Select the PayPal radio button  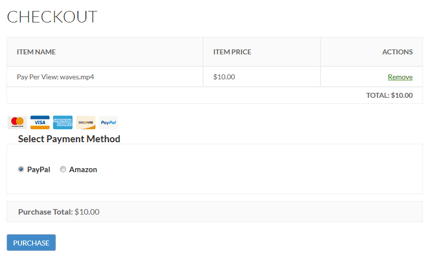pos(21,169)
